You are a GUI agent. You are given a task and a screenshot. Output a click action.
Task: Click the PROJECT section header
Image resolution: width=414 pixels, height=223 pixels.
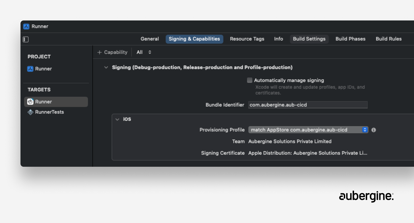coord(39,57)
